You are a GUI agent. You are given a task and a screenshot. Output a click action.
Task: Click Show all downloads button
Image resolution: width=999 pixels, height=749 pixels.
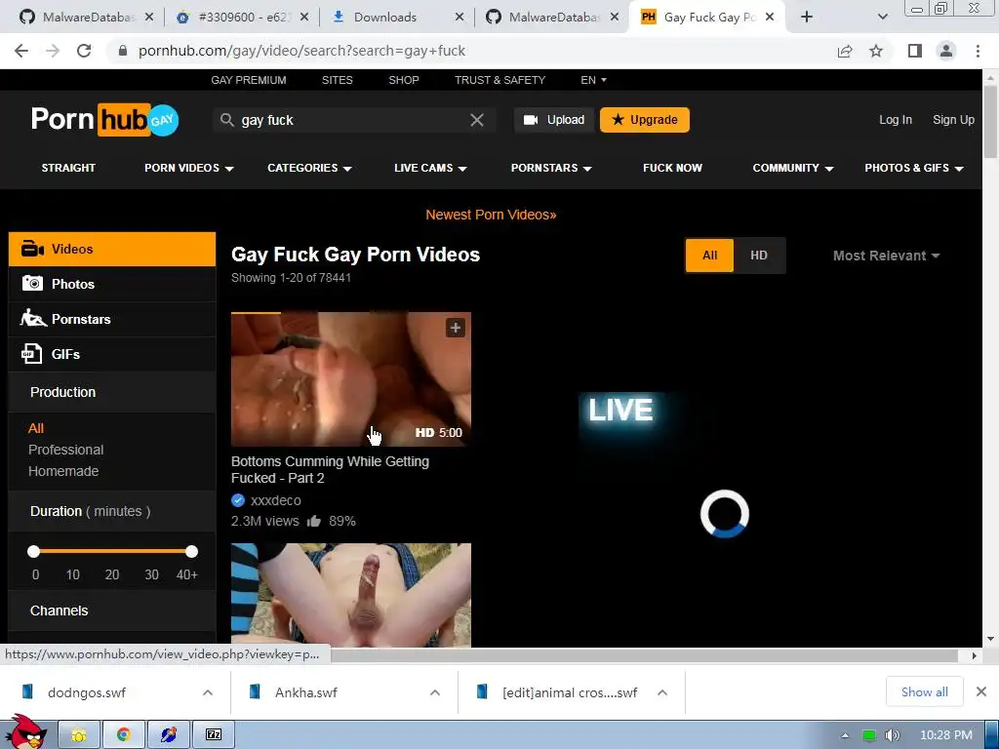[925, 691]
